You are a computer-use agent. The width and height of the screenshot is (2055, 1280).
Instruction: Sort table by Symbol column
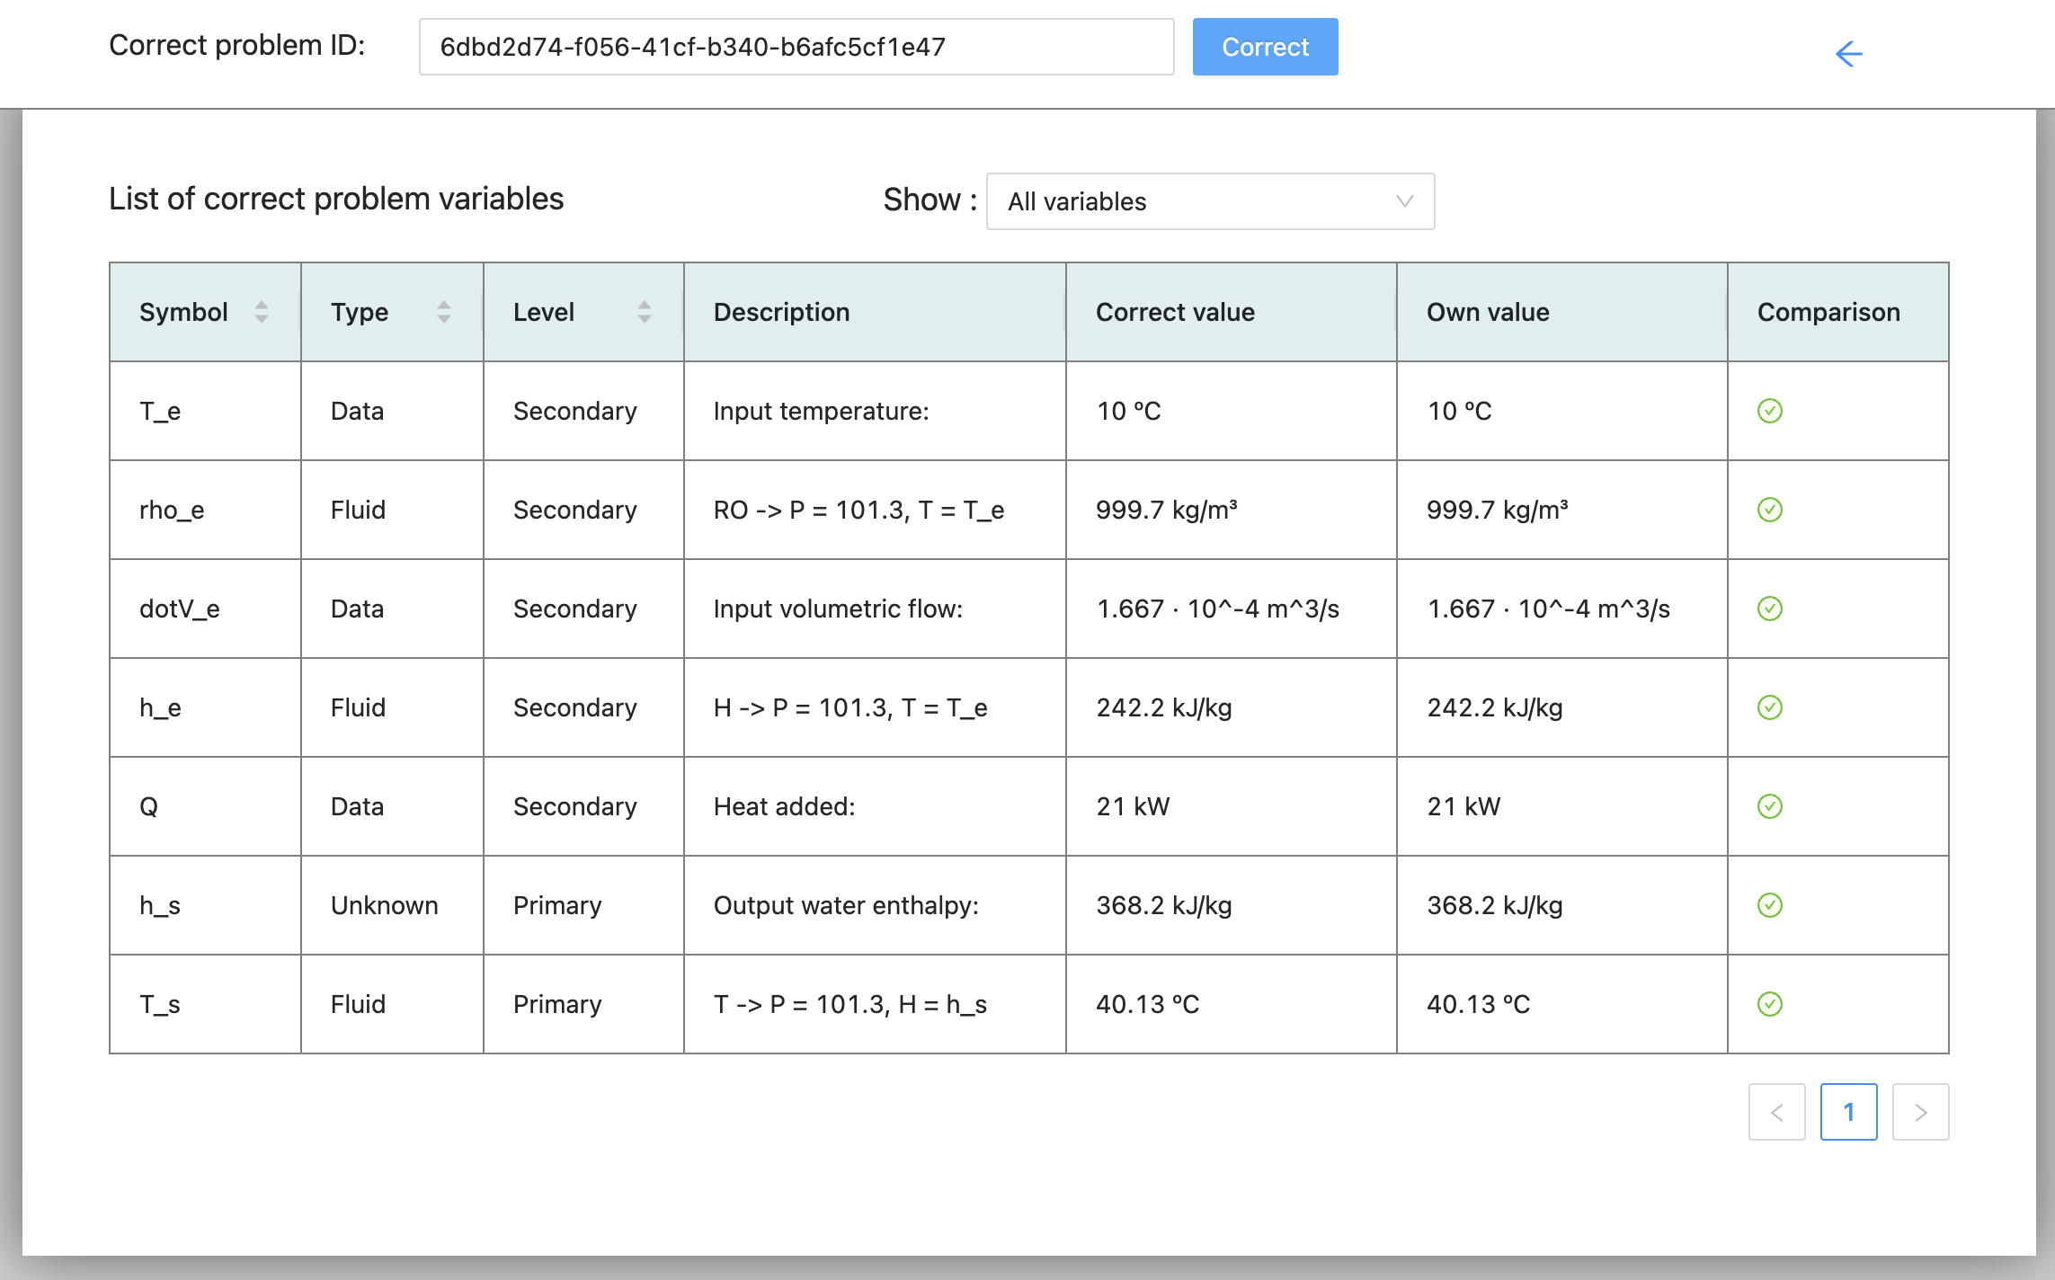[x=262, y=312]
